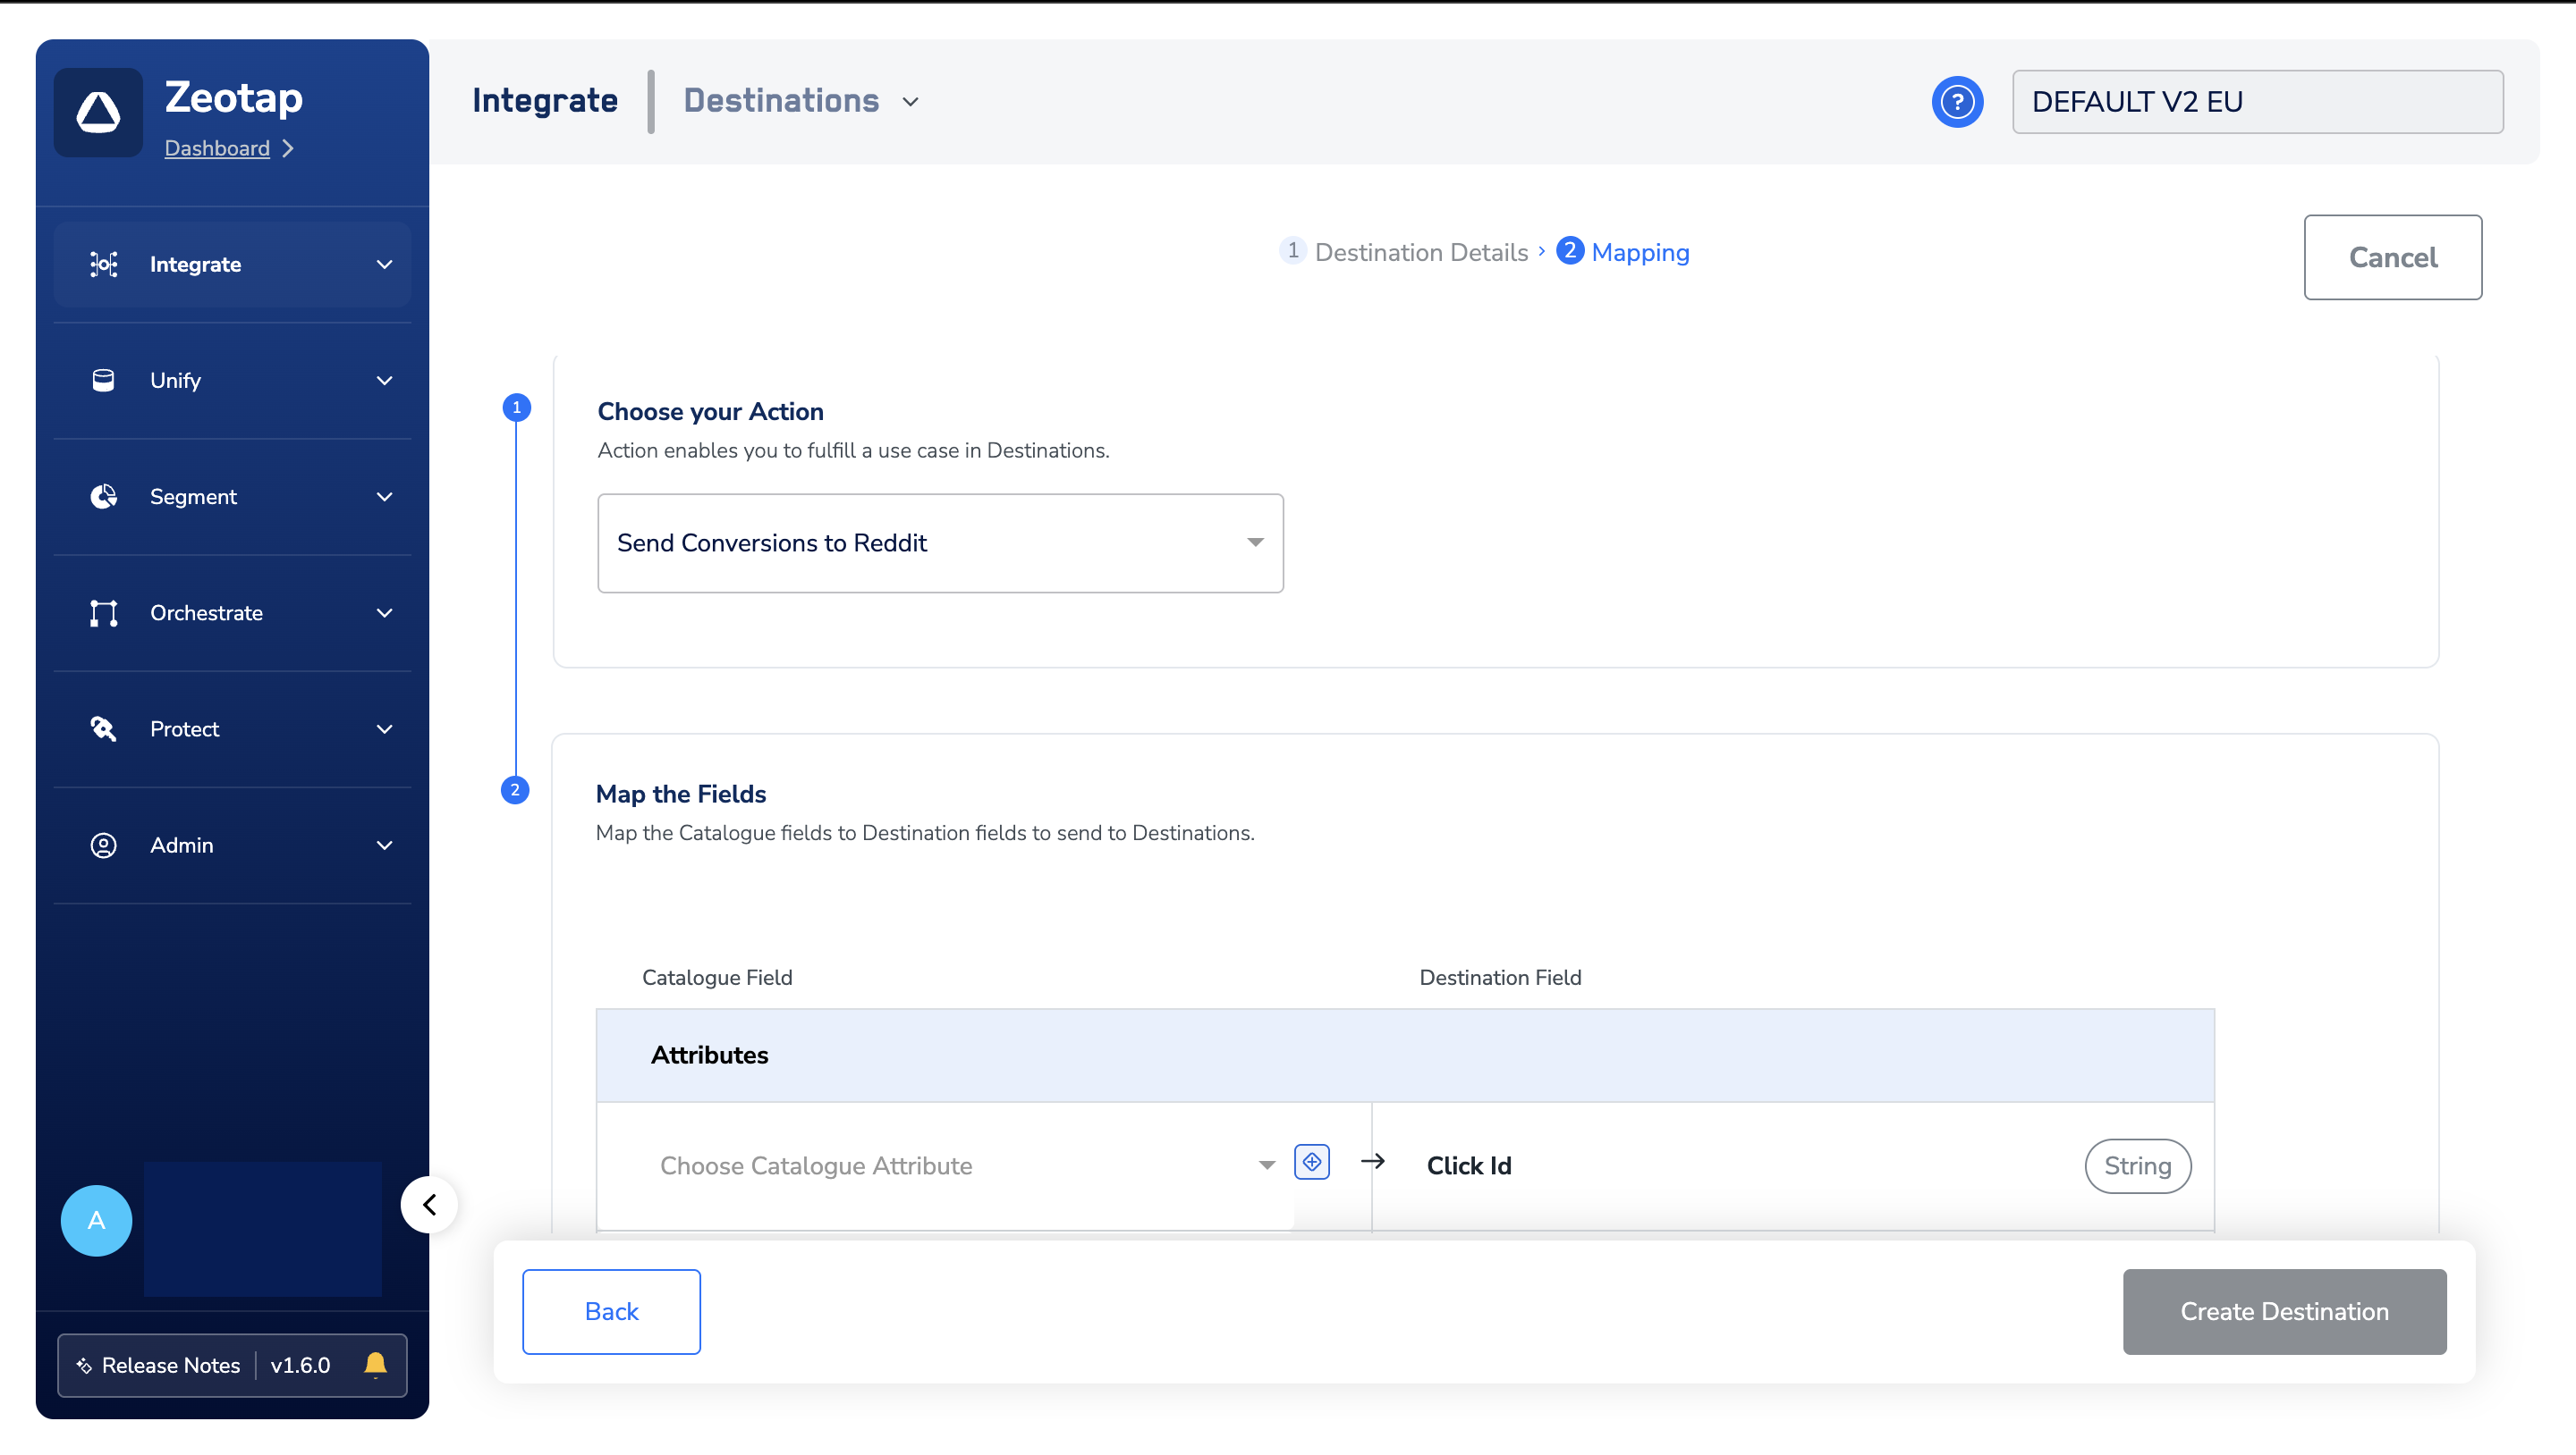Click the DEFAULT V2 EU field

[2257, 102]
